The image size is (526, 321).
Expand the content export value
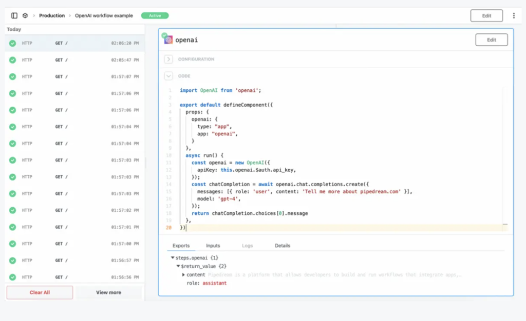[x=183, y=275]
